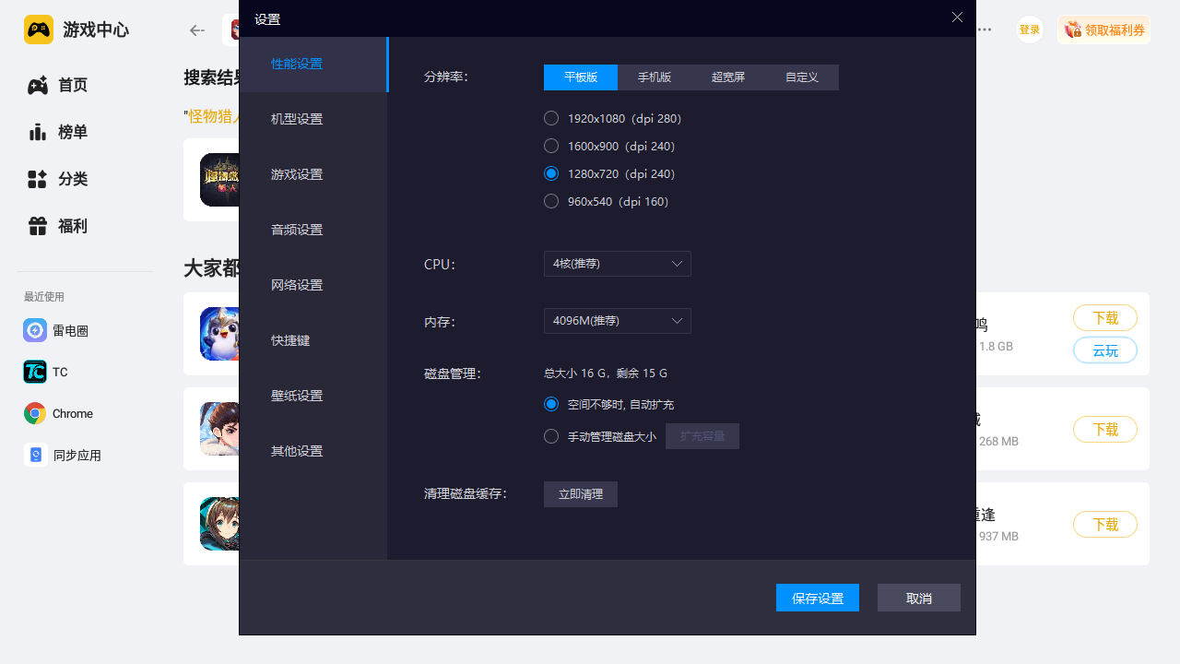Open the 内存 memory dropdown

point(618,321)
